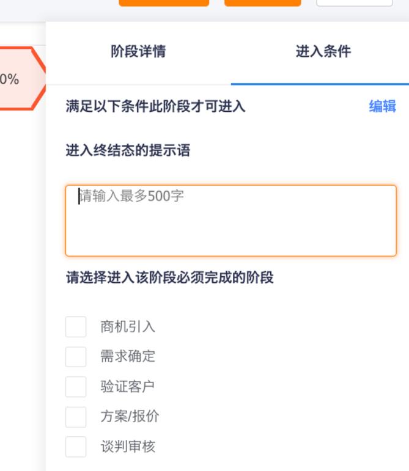
Task: Click the blue 编辑 link
Action: (382, 106)
